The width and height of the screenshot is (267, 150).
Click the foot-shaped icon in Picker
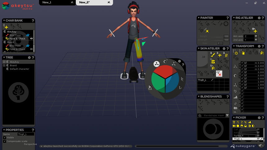tap(250, 122)
